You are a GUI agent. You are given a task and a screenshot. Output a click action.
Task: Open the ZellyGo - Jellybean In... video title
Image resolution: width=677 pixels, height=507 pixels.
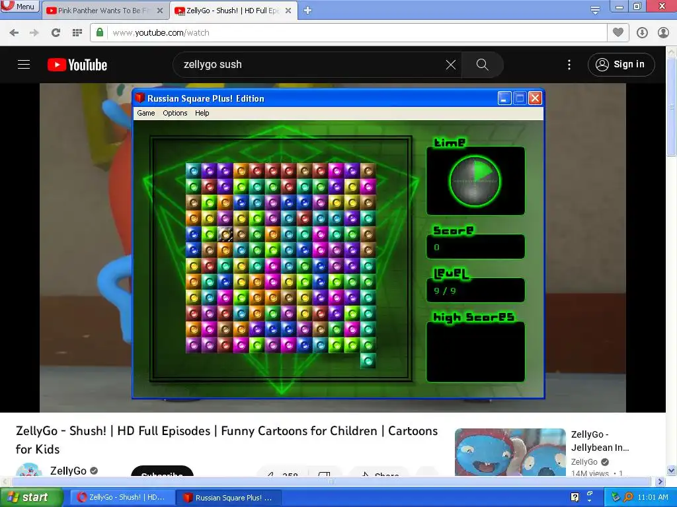600,440
